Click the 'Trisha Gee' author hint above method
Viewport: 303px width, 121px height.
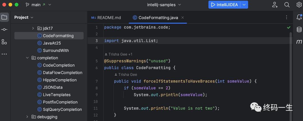click(126, 75)
